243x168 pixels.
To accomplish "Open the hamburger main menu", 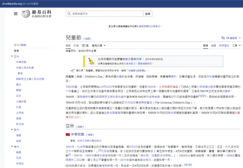I will pyautogui.click(x=15, y=14).
